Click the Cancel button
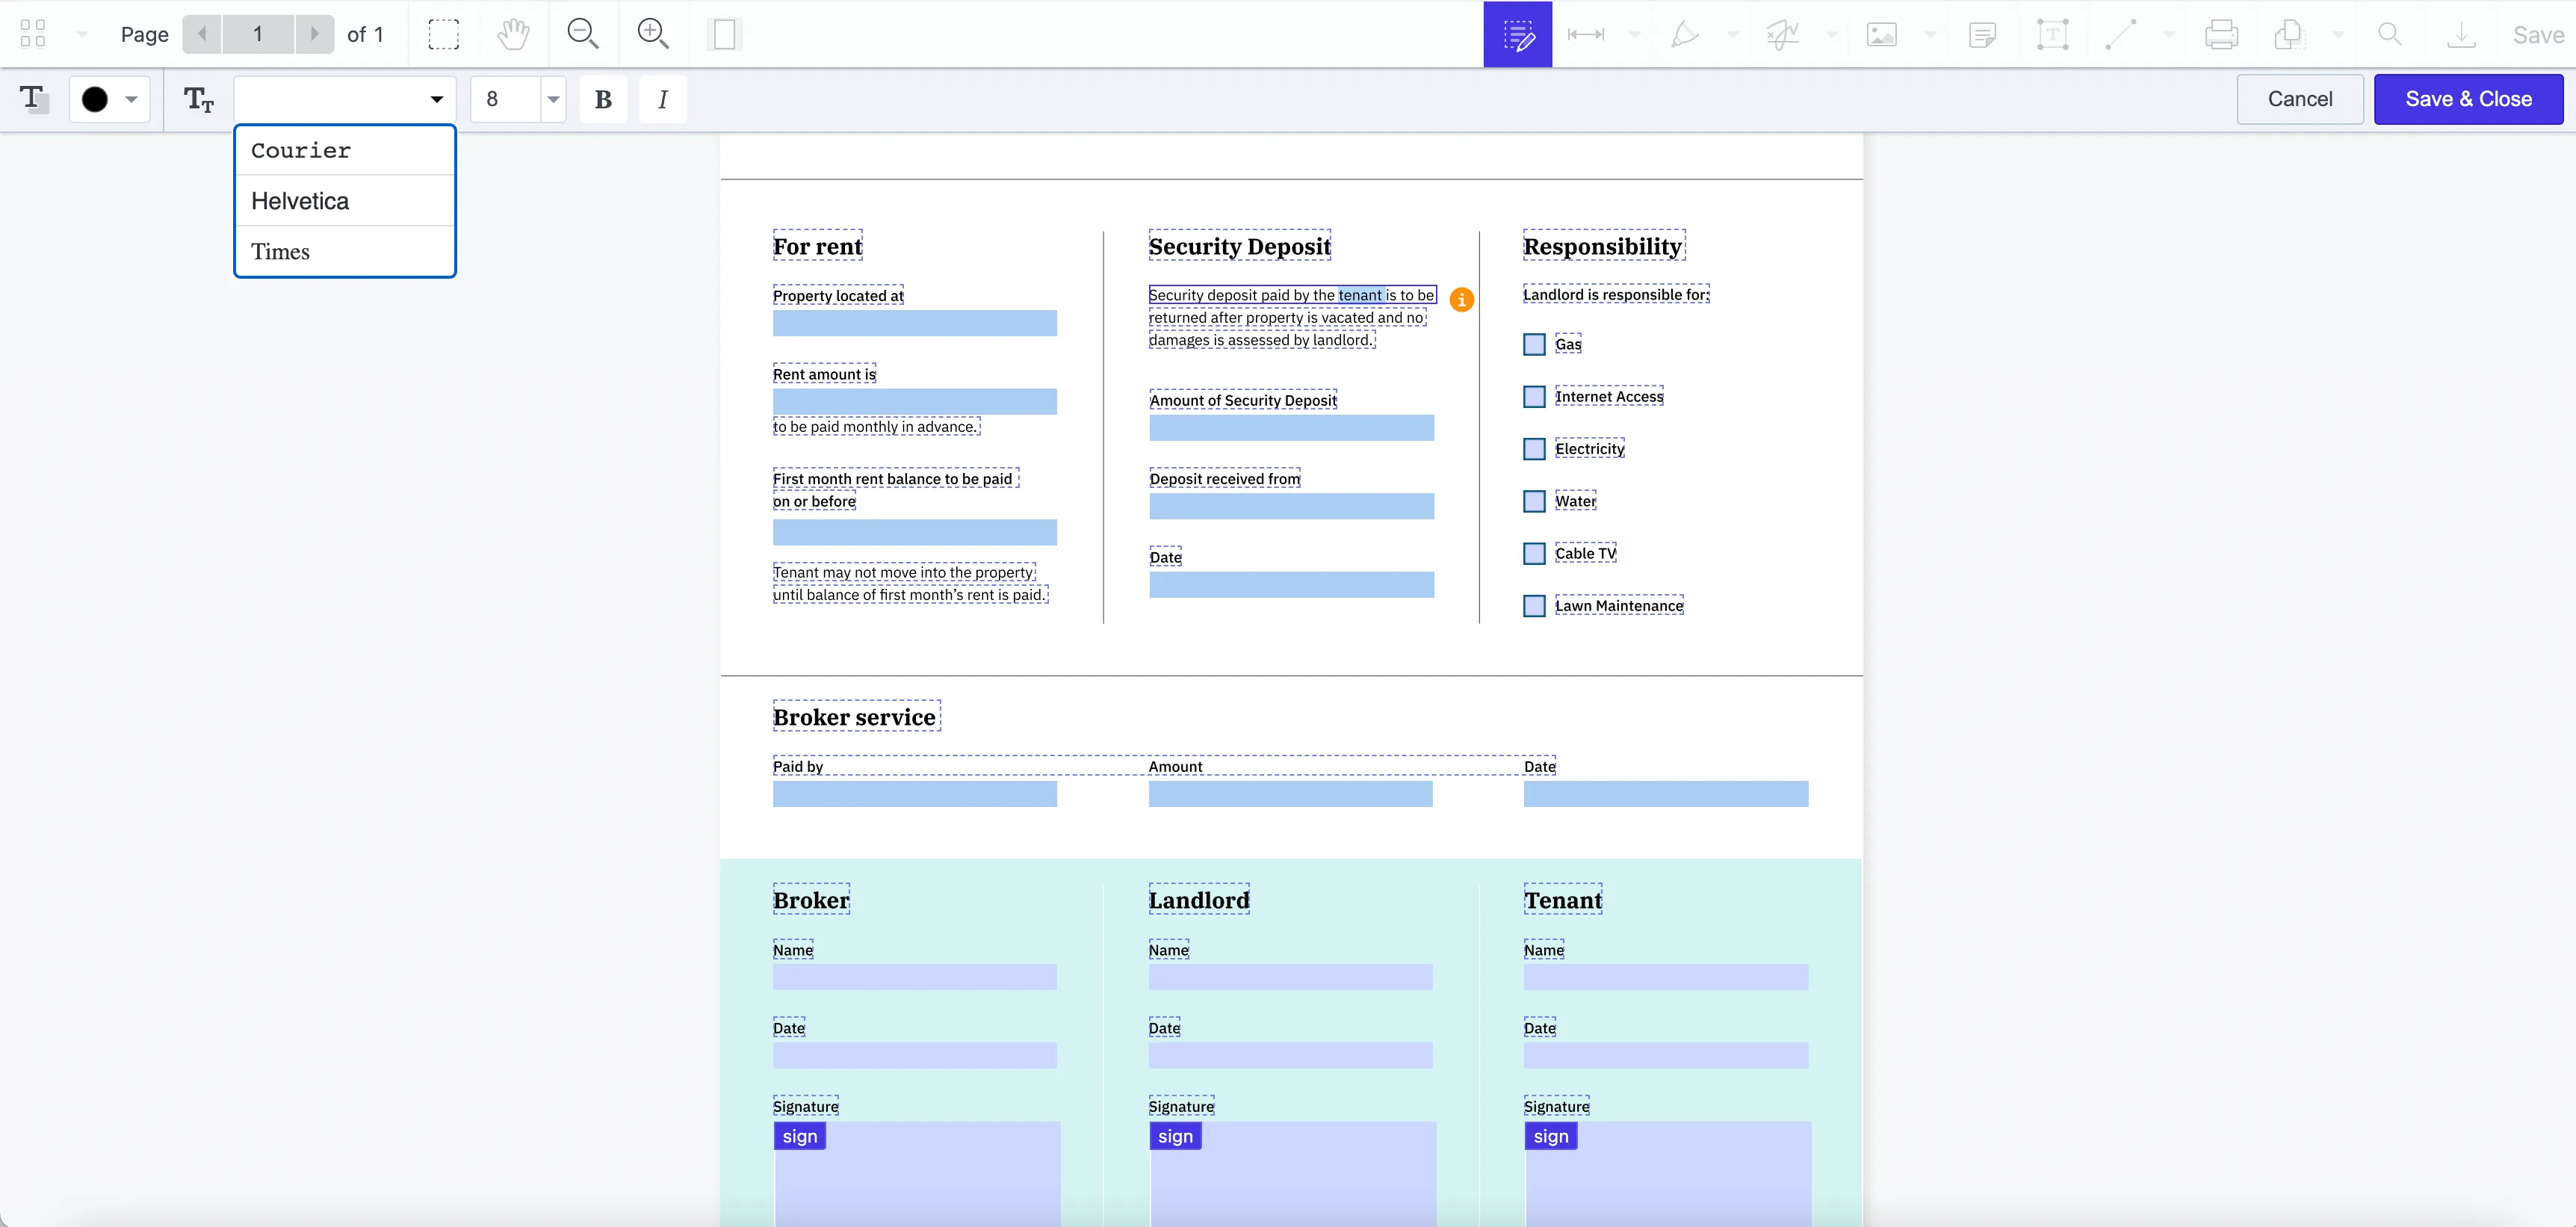The image size is (2576, 1227). coord(2299,99)
